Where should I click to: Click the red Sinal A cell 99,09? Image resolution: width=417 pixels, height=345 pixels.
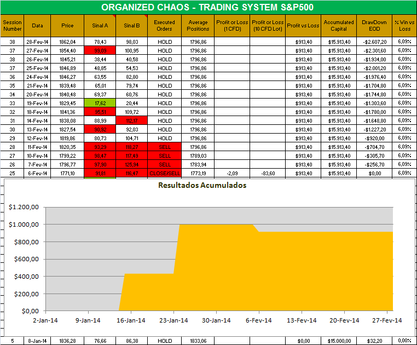[100, 50]
